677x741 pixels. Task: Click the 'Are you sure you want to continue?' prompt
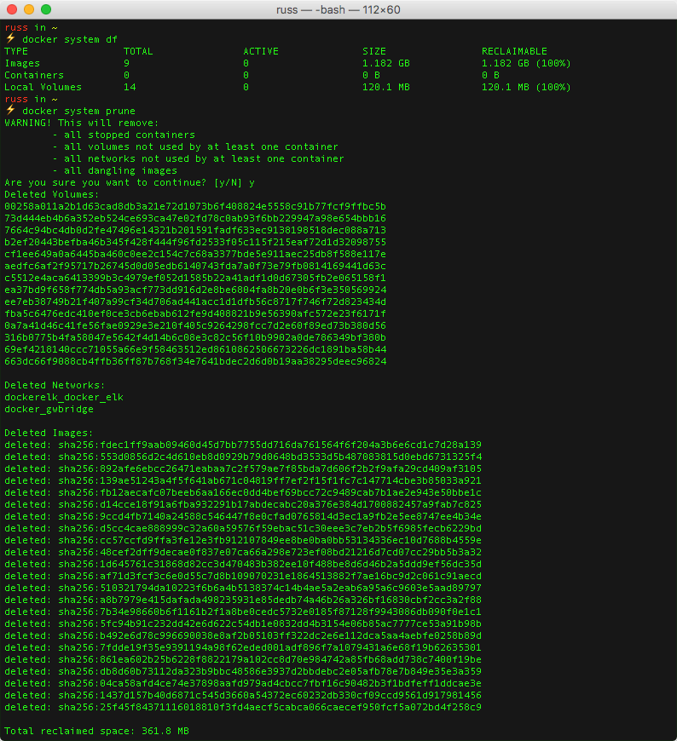108,182
